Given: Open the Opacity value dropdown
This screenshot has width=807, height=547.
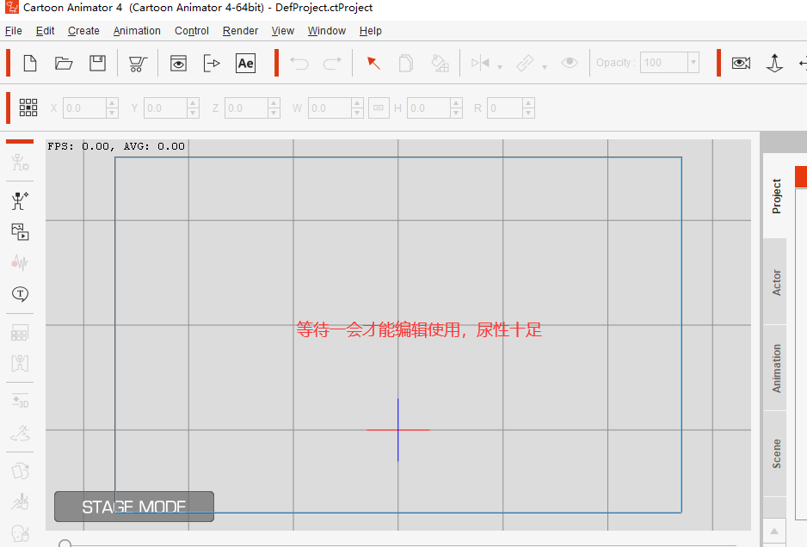Looking at the screenshot, I should 693,63.
